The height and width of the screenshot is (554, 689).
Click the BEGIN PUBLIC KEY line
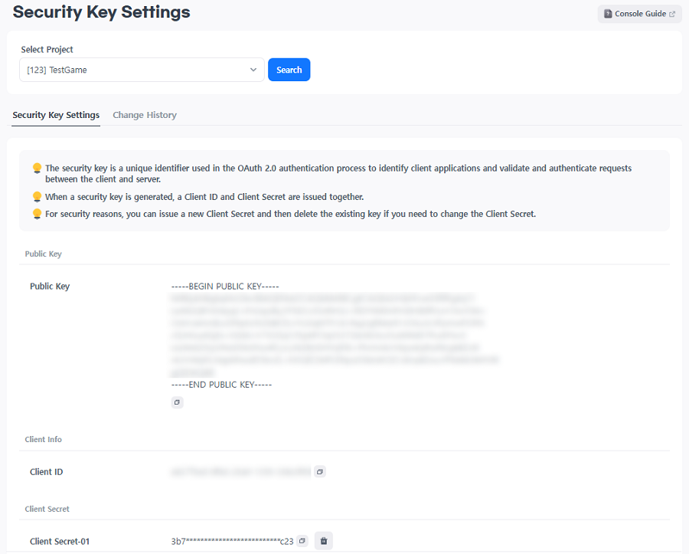point(225,287)
